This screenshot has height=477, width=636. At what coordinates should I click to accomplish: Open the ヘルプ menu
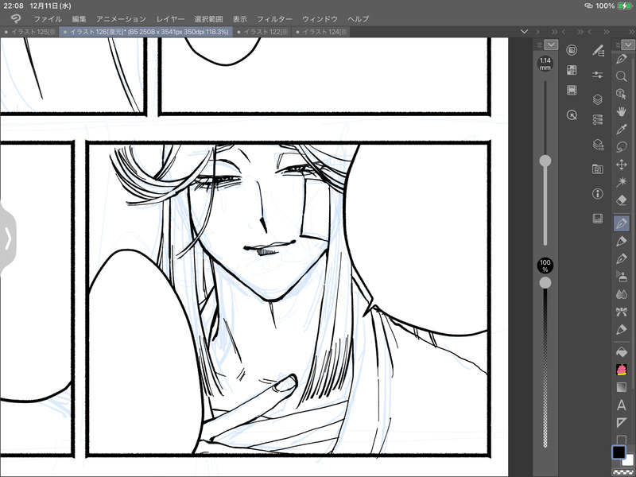coord(359,18)
